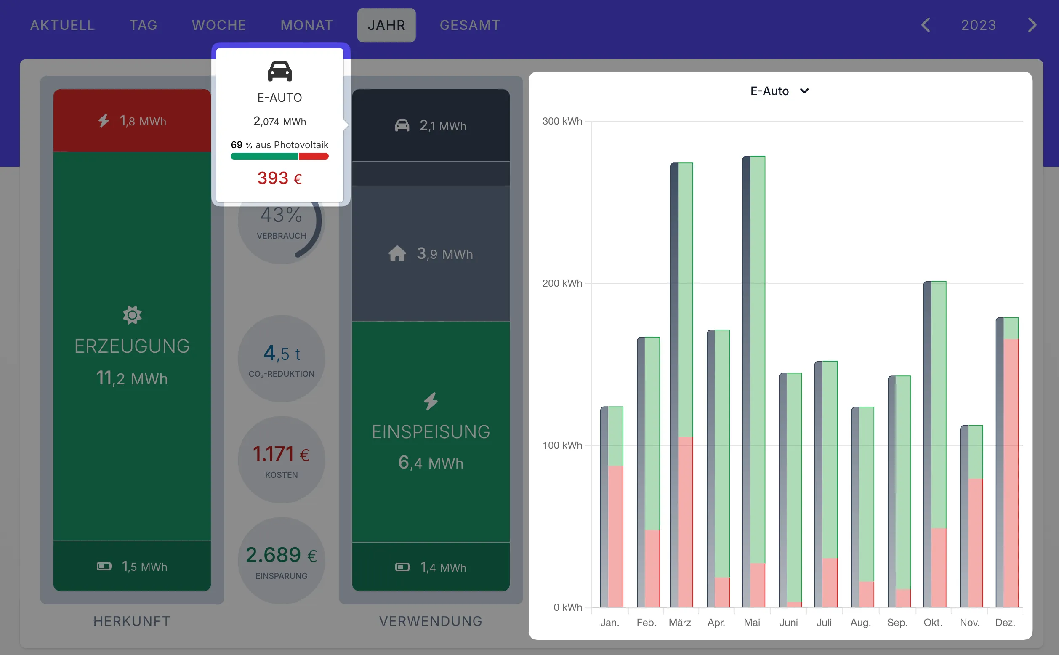
Task: Click the Juli bar in chart
Action: point(826,484)
